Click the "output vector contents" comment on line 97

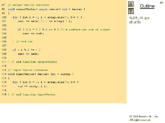28,5
